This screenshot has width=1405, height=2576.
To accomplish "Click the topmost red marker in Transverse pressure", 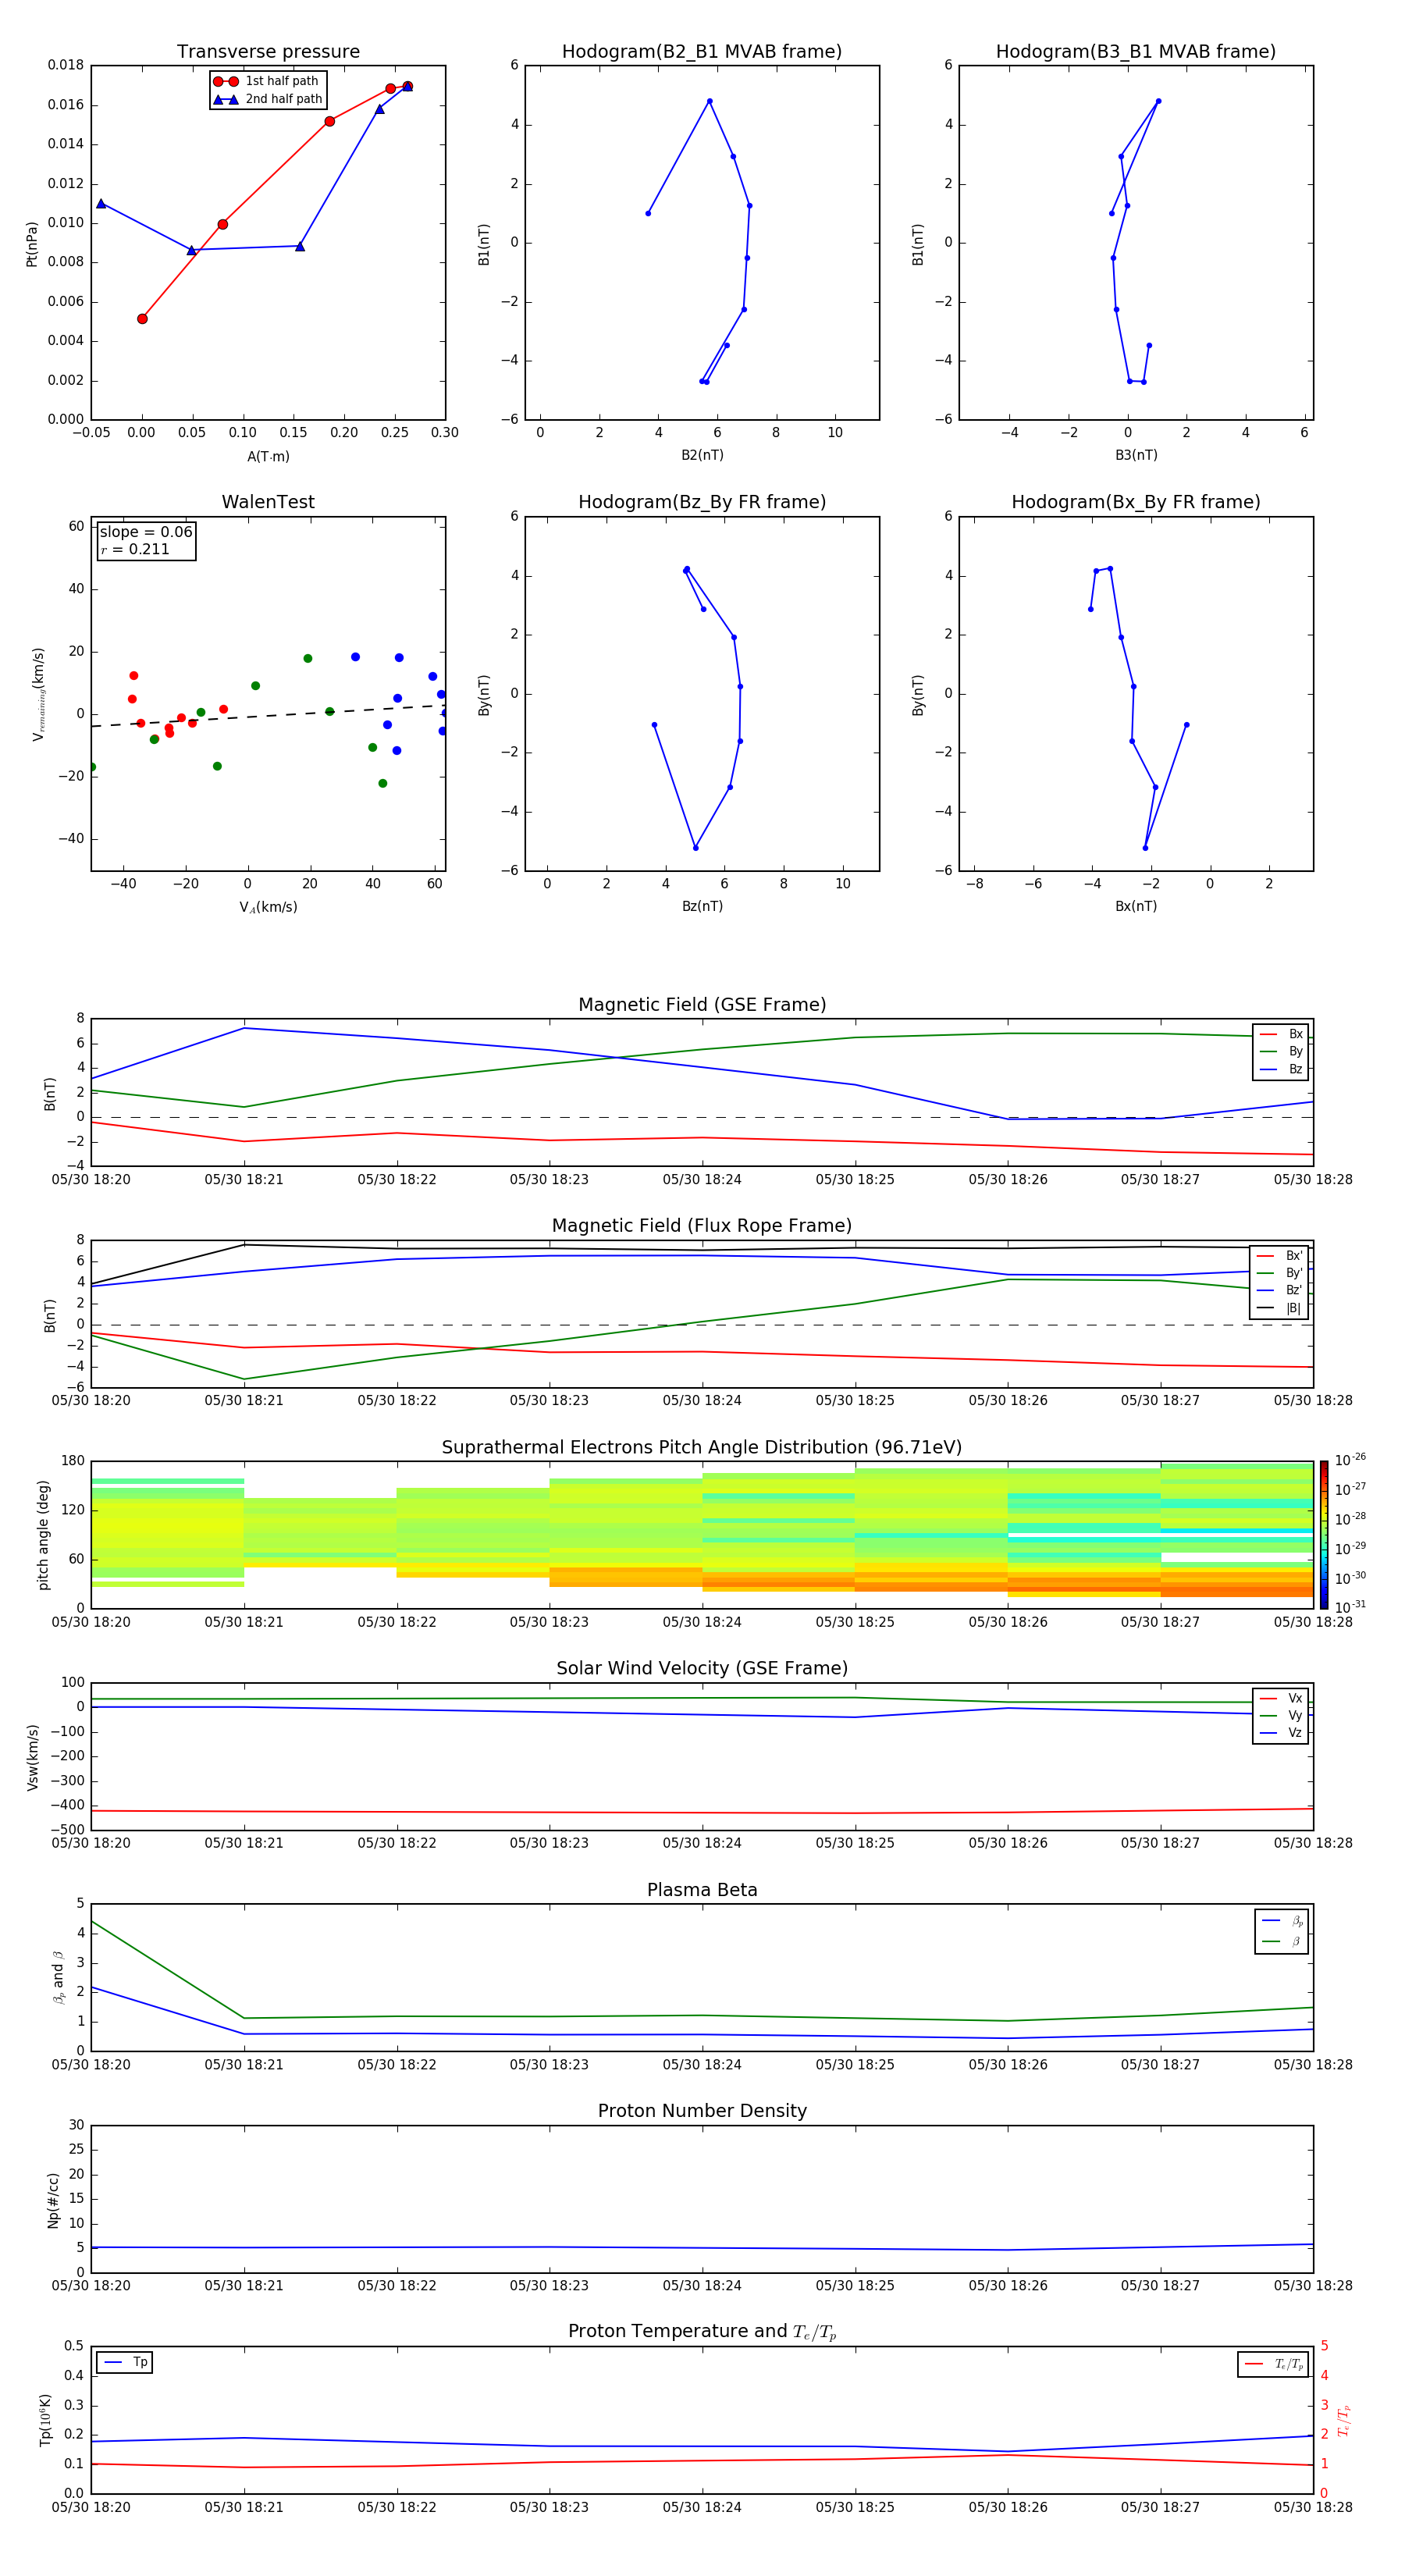I will pos(407,86).
